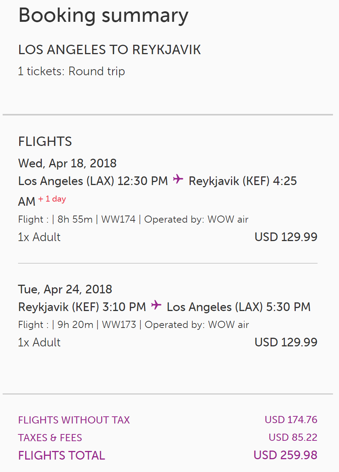Click the TAXES & FEES label
339x472 pixels.
(x=50, y=438)
